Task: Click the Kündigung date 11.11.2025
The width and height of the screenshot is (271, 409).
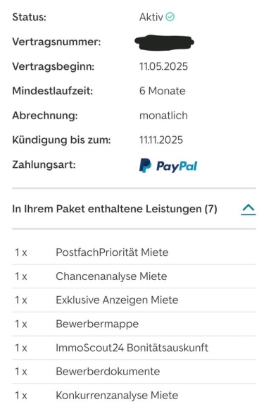Action: [161, 140]
